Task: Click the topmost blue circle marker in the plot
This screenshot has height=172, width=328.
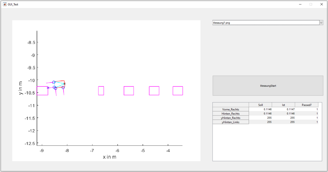Action: (54, 82)
